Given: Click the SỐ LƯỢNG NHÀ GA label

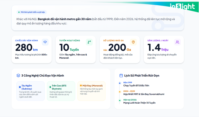Looking at the screenshot, I should pos(113,40).
